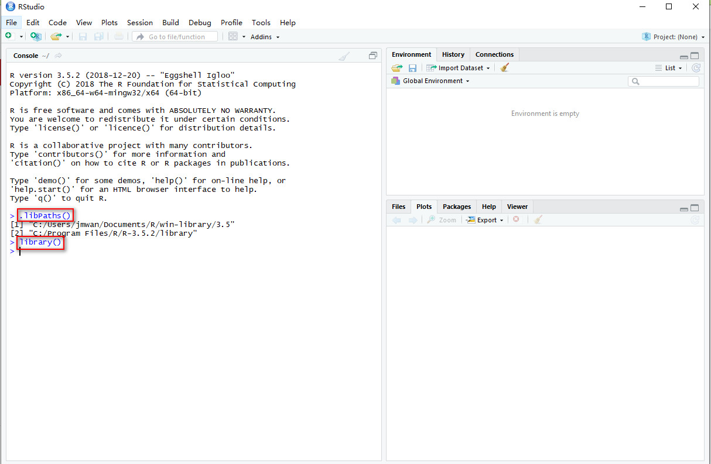
Task: Click the Save workspace disk icon
Action: click(412, 68)
